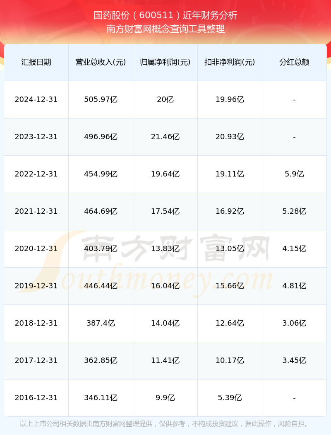The height and width of the screenshot is (435, 331).
Task: Click the date cell 2016-12-31
Action: click(x=36, y=398)
